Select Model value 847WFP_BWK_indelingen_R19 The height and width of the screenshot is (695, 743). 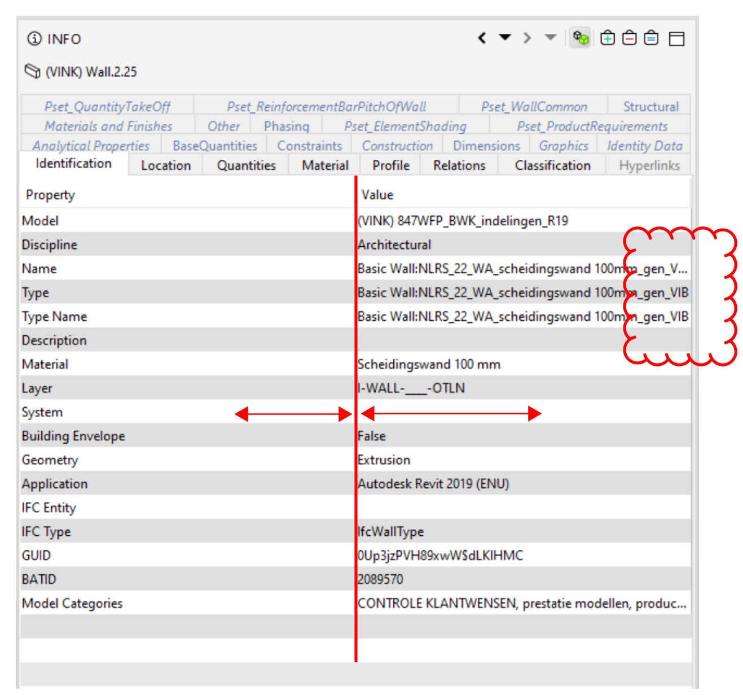tap(463, 221)
